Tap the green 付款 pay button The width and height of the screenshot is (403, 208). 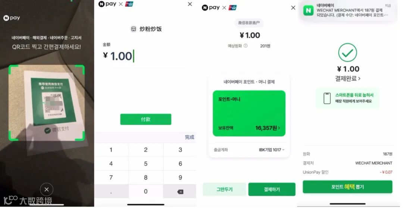click(x=146, y=119)
